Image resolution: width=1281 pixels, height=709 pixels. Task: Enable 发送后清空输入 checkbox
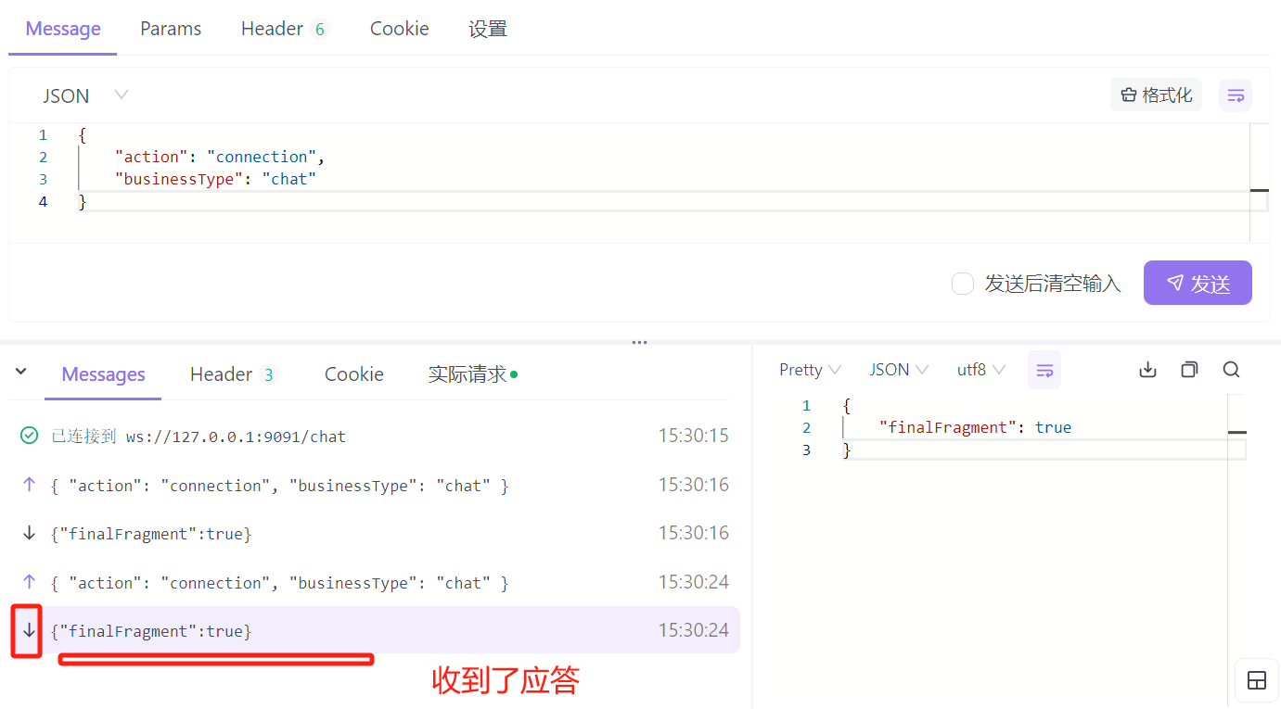point(963,284)
